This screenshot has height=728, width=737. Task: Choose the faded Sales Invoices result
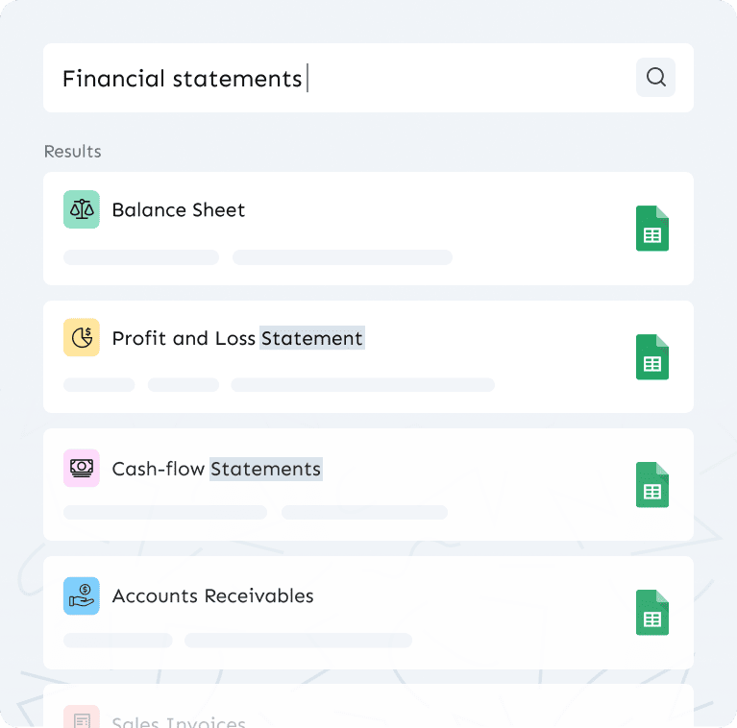pyautogui.click(x=179, y=721)
